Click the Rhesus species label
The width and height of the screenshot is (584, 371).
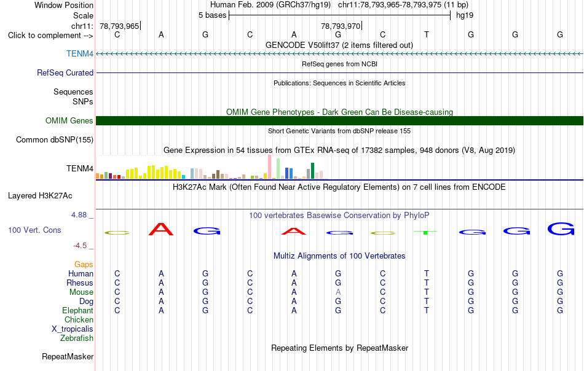80,283
